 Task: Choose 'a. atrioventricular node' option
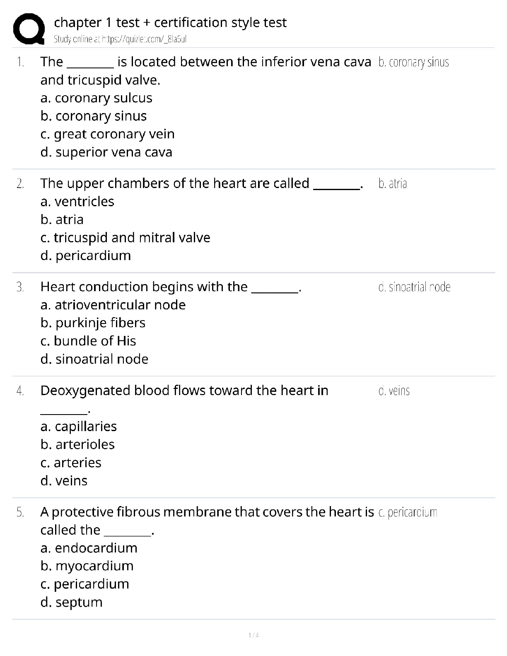coord(113,305)
